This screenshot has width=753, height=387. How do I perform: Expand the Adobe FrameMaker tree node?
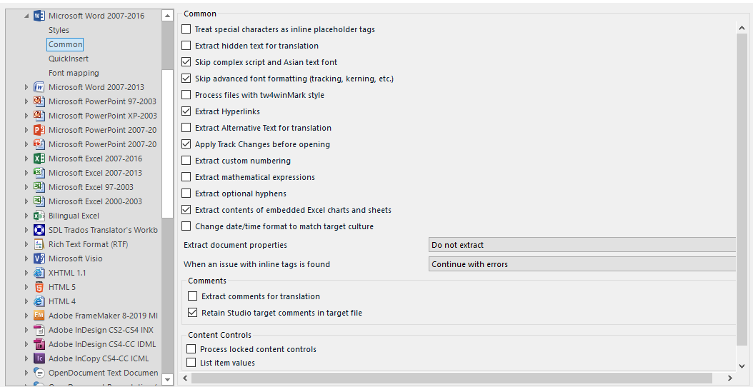pos(26,316)
